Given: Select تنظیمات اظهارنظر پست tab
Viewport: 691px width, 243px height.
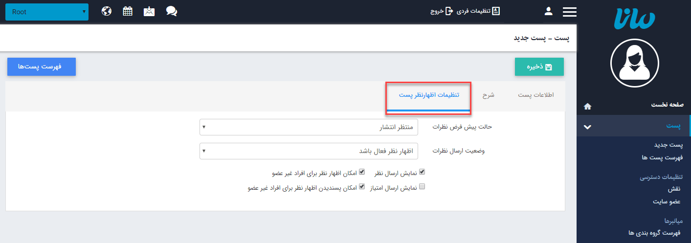Looking at the screenshot, I should (429, 95).
